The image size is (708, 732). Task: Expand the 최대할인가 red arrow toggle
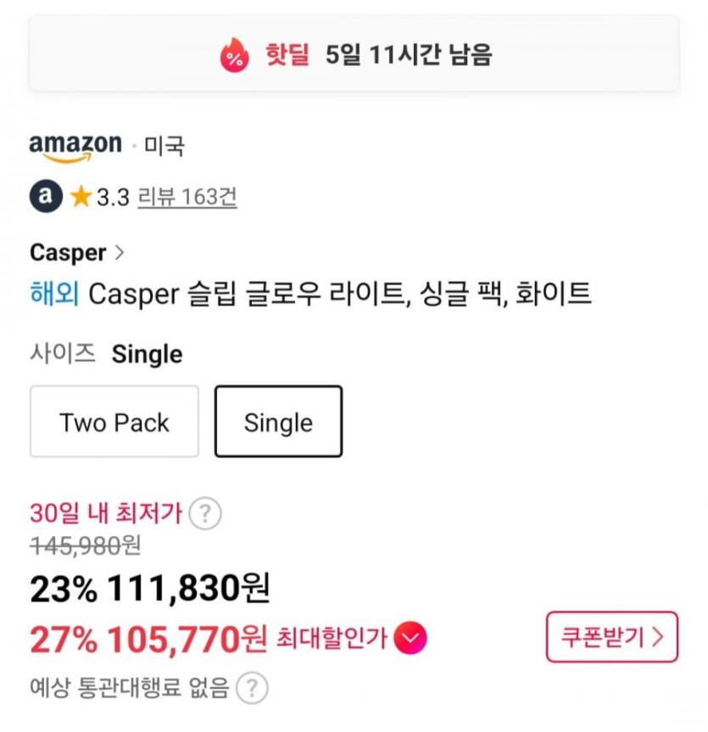(x=410, y=639)
